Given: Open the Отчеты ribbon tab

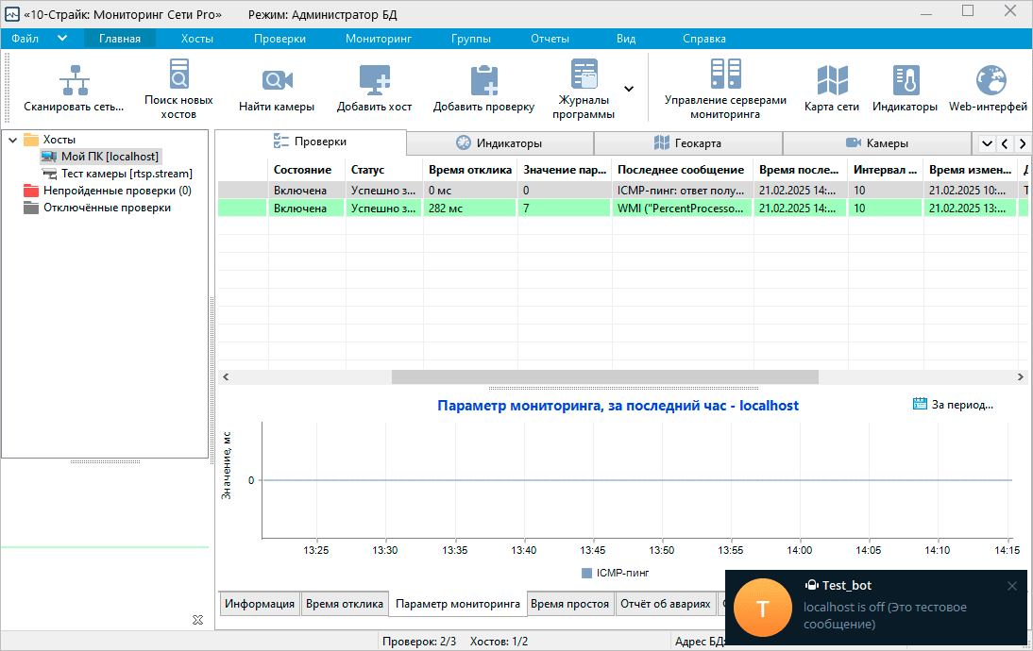Looking at the screenshot, I should coord(550,38).
